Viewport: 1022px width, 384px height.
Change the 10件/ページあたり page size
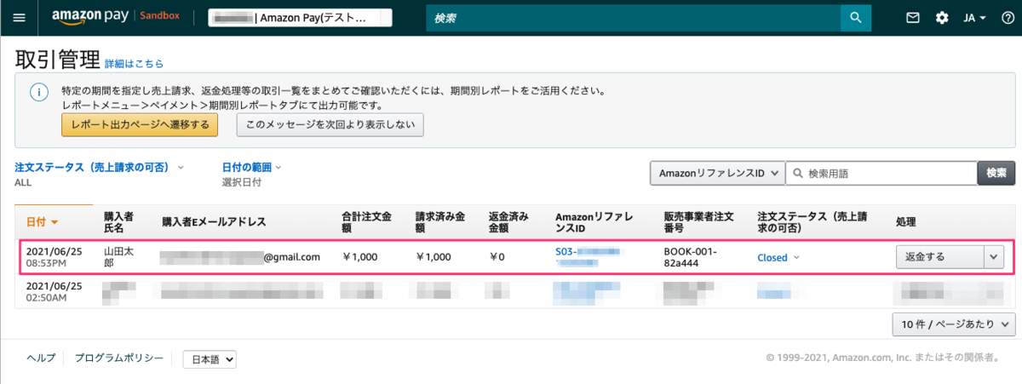(x=953, y=324)
